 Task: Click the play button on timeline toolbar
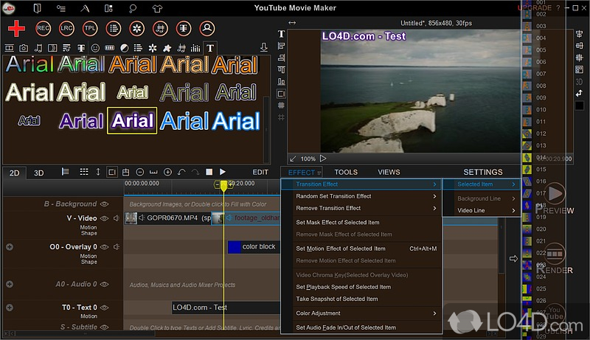223,172
